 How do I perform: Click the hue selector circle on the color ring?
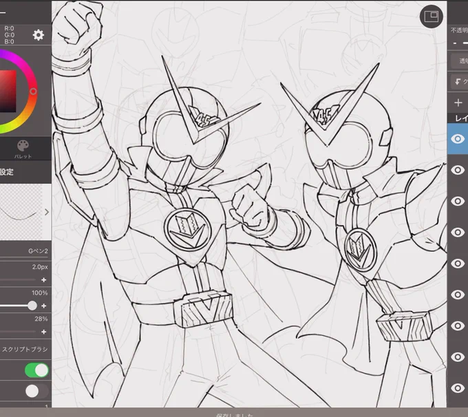click(33, 92)
